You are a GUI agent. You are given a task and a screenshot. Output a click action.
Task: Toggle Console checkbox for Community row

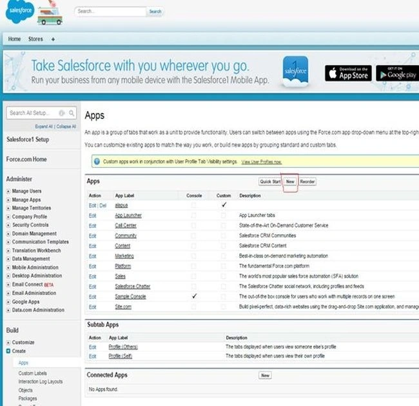(x=193, y=236)
